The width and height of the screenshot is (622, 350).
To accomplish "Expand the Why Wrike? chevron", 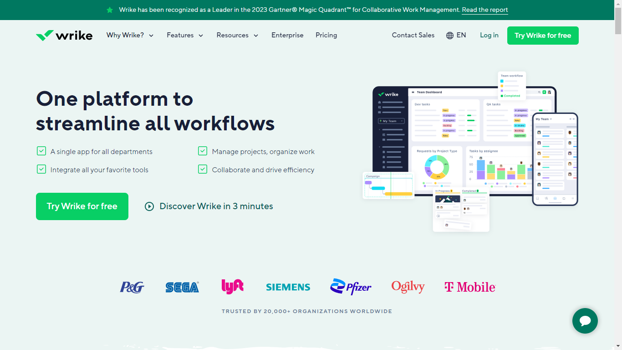I will point(151,36).
